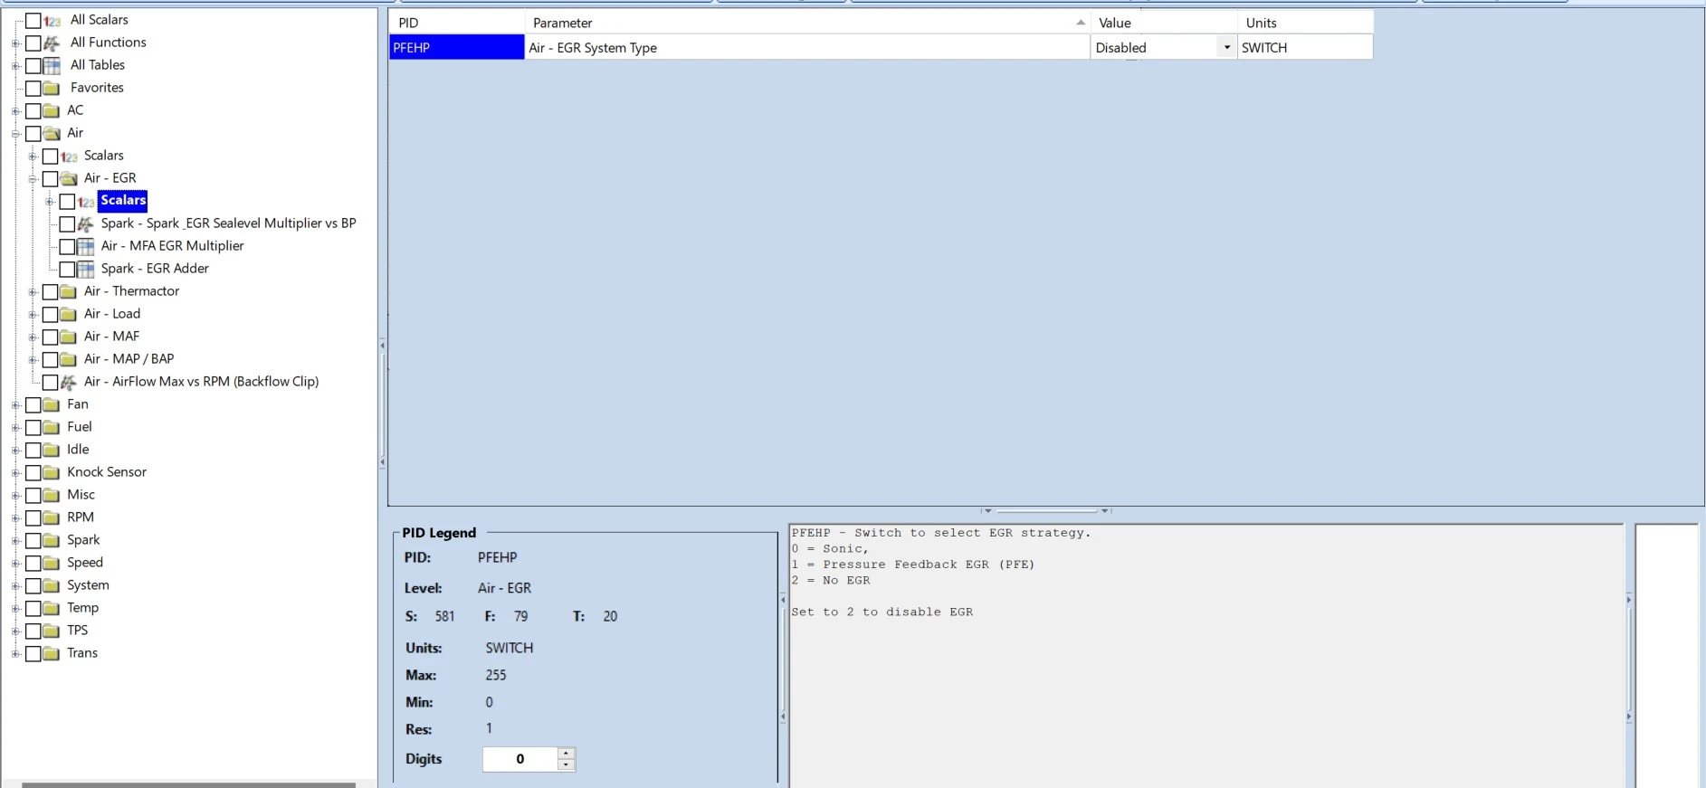Increase Digits with the up spinner arrow
1706x788 pixels.
point(566,753)
